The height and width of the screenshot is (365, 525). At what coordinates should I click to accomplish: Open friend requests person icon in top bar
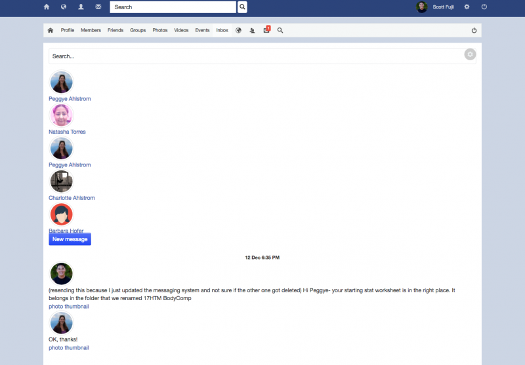[81, 7]
